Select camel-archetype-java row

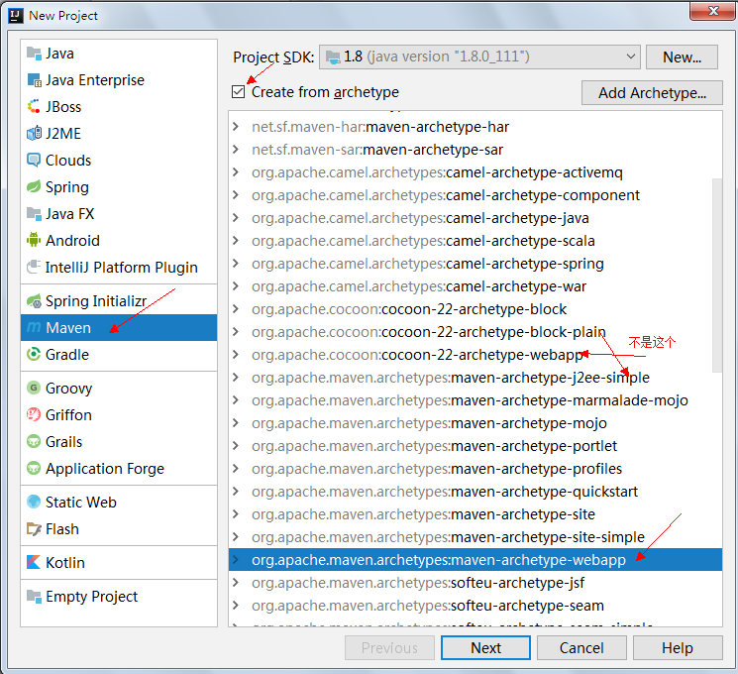click(x=475, y=218)
